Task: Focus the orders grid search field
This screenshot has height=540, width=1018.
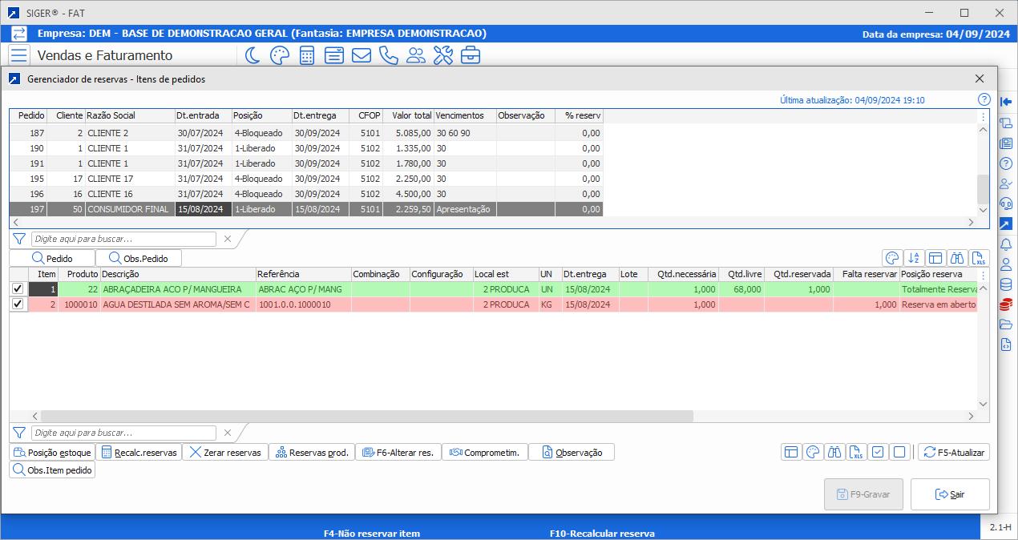Action: pos(123,239)
